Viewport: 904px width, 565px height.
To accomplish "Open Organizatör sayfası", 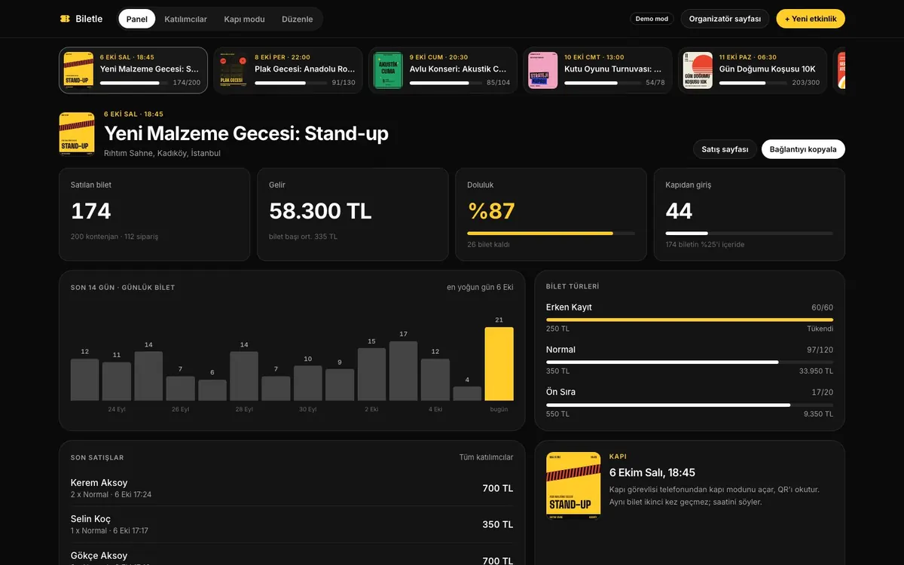I will click(x=725, y=19).
